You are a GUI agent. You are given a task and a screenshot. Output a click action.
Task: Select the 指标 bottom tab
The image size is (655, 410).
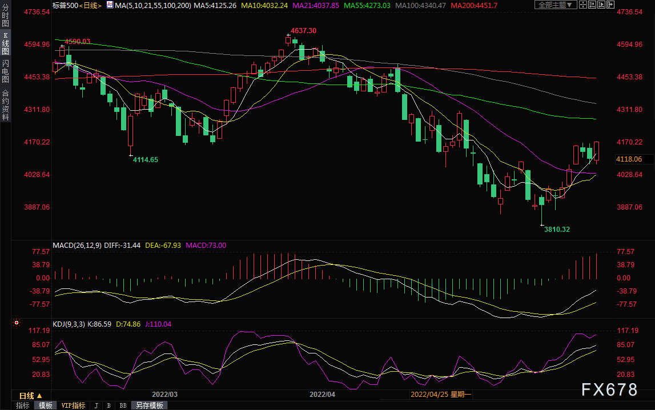pyautogui.click(x=23, y=405)
